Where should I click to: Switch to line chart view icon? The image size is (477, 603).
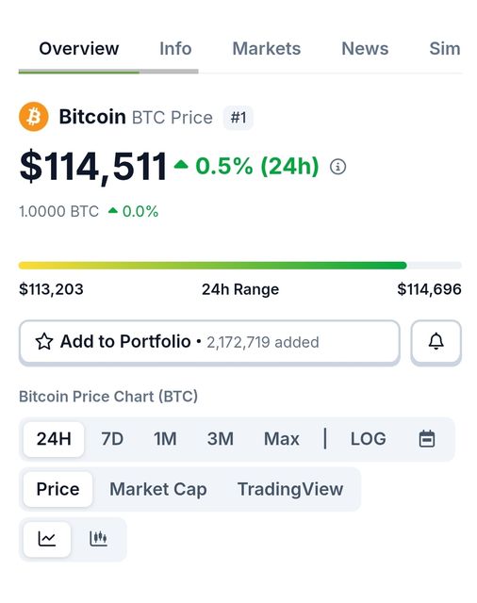(47, 539)
